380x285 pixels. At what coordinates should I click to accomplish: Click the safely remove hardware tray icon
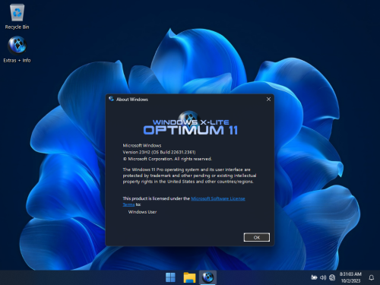314,277
